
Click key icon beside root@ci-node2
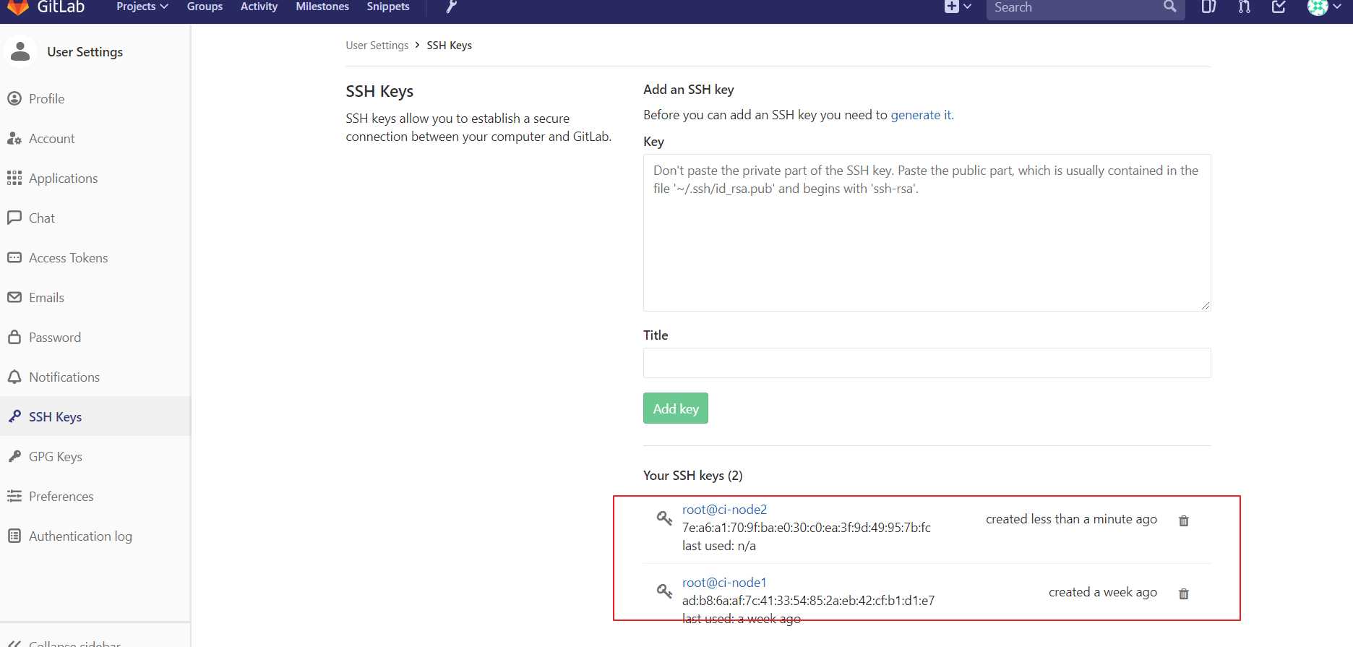pos(664,518)
